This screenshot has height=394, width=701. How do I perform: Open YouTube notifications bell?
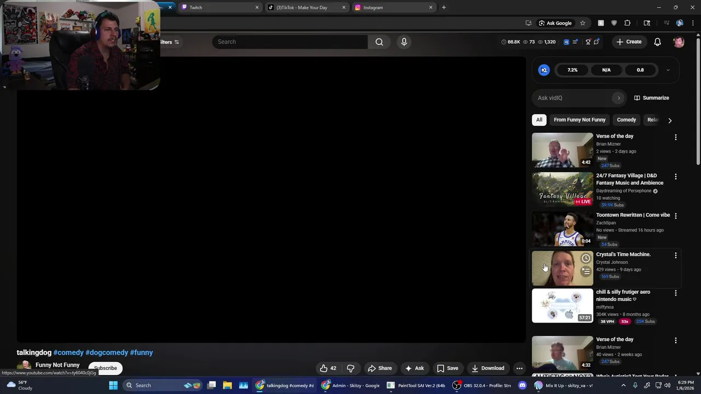pyautogui.click(x=658, y=42)
